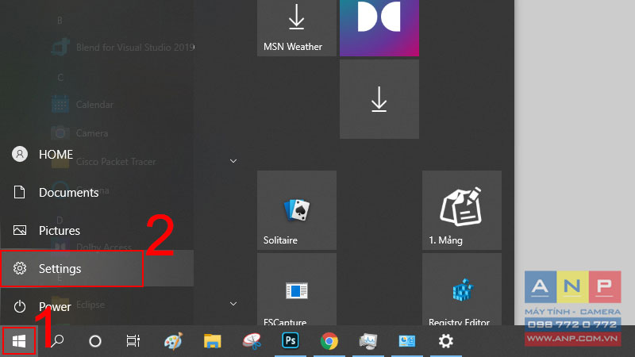Open File Explorer from the taskbar

click(212, 341)
